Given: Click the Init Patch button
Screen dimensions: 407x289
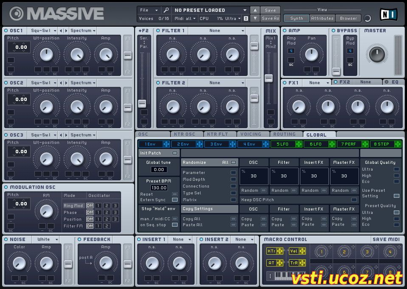Looking at the screenshot, I should (158, 153).
